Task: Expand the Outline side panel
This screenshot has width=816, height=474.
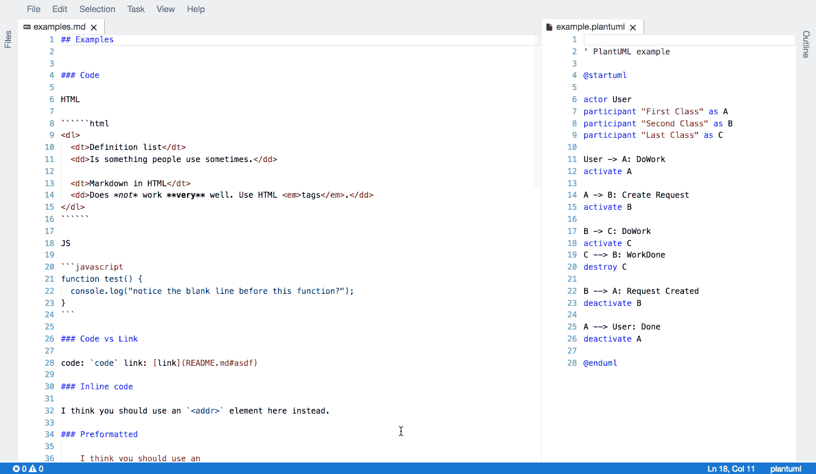Action: click(806, 44)
